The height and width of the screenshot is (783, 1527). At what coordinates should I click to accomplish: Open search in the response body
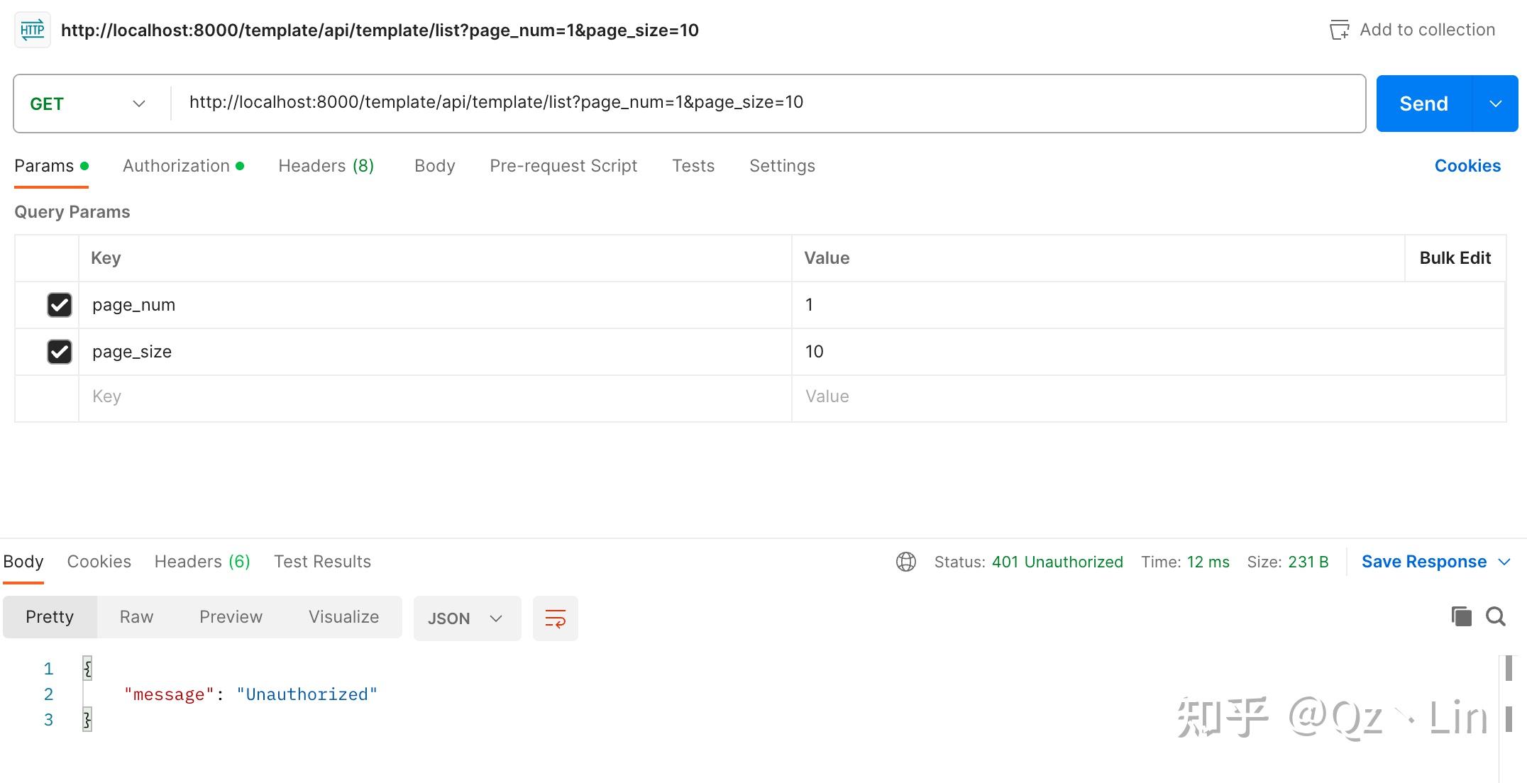[1496, 617]
